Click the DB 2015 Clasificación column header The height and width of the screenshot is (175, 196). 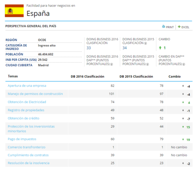(136, 77)
